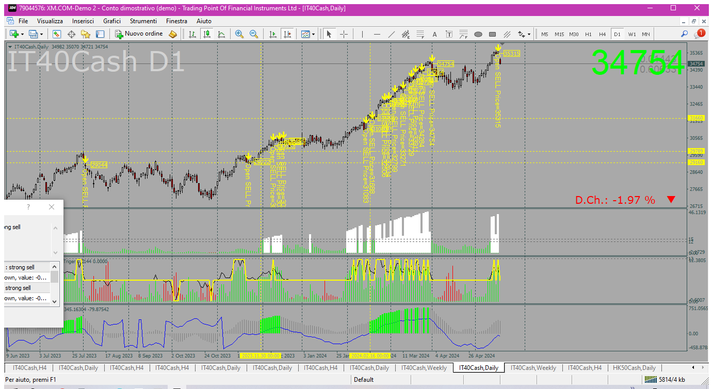Open the Finestra menu
713x389 pixels.
[x=176, y=21]
